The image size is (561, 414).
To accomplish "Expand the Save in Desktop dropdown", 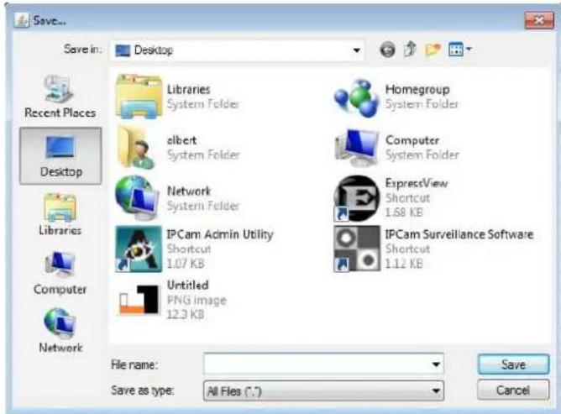I will point(356,50).
